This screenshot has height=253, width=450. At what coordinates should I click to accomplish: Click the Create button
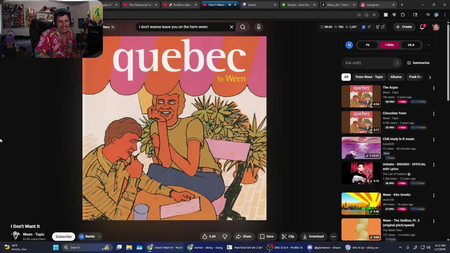coord(404,27)
